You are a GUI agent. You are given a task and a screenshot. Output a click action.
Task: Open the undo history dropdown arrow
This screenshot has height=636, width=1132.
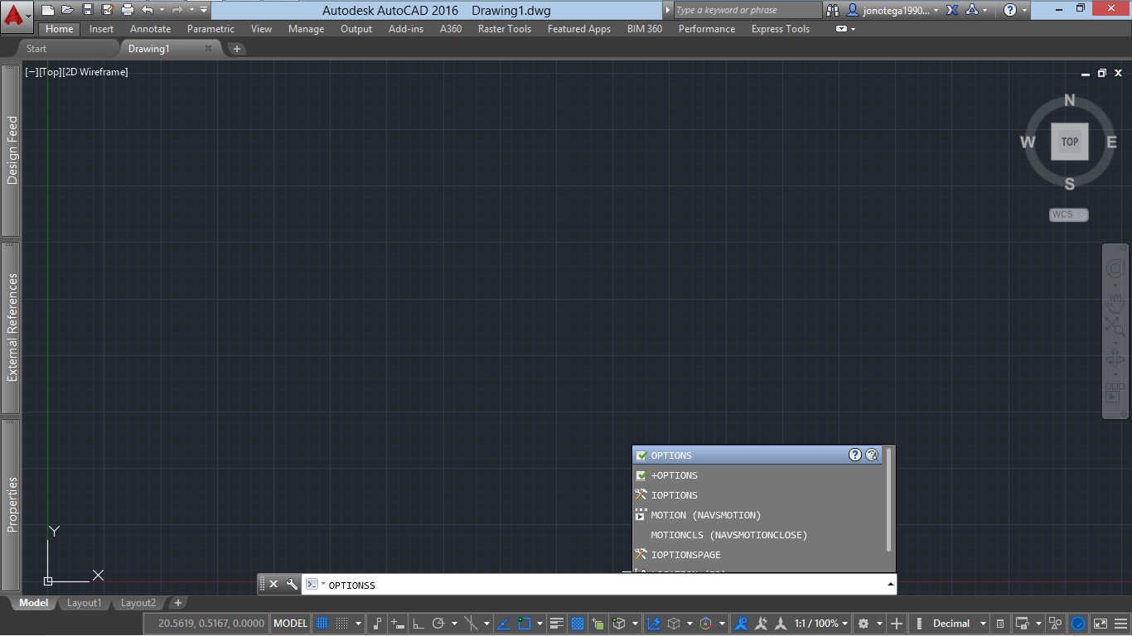[x=161, y=10]
